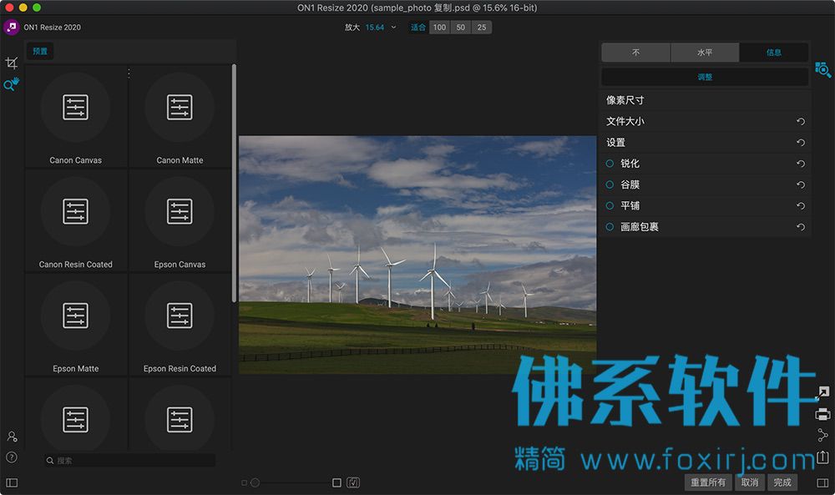Enable the 谷膜 film grain option

click(x=610, y=184)
